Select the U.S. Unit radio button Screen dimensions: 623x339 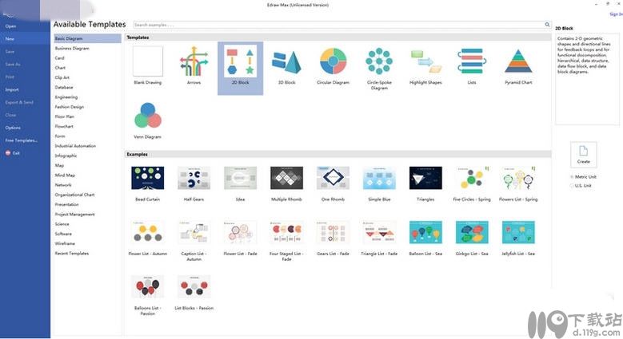572,186
